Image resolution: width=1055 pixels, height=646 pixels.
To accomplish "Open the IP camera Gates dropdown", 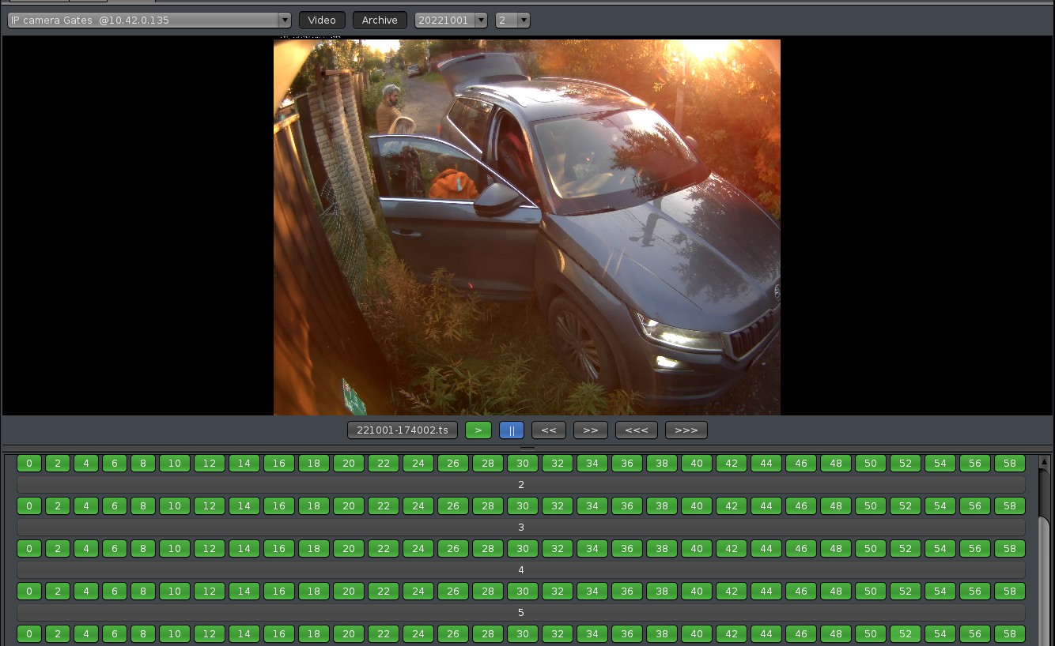I will pyautogui.click(x=149, y=21).
